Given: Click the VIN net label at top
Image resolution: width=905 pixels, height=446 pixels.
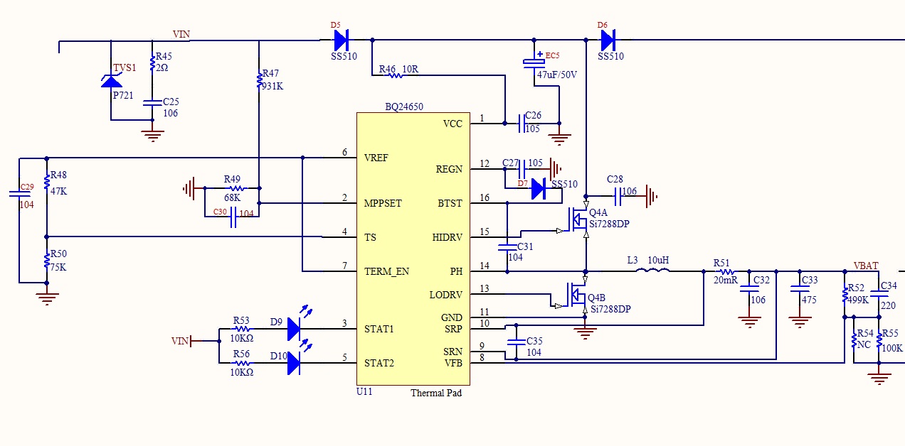Looking at the screenshot, I should point(181,34).
